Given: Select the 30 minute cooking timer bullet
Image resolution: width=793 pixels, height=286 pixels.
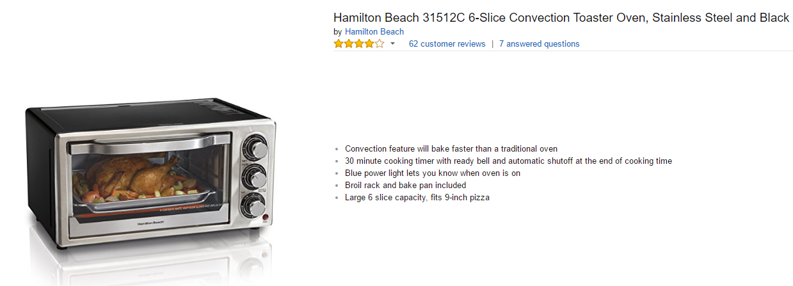Looking at the screenshot, I should point(508,161).
